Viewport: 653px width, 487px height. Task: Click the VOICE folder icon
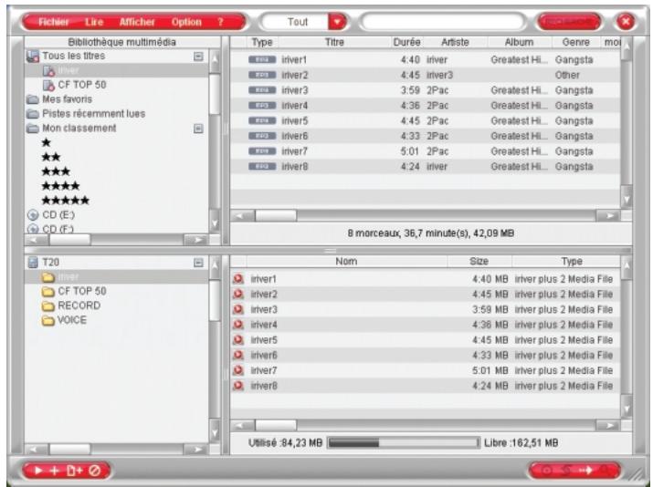coord(48,320)
